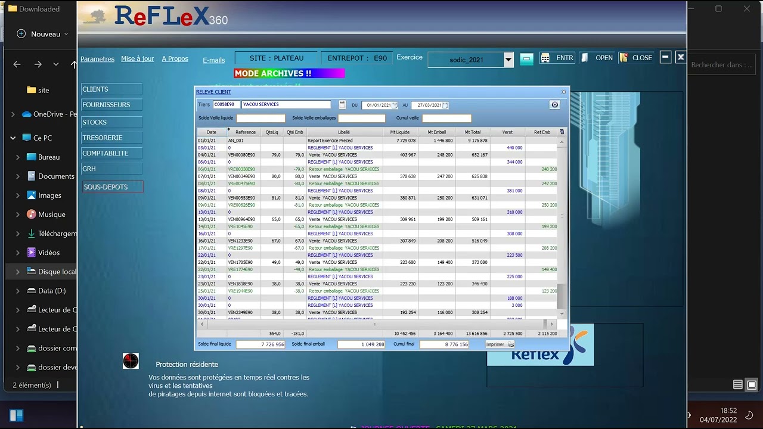Click the A Propos link

coord(175,58)
